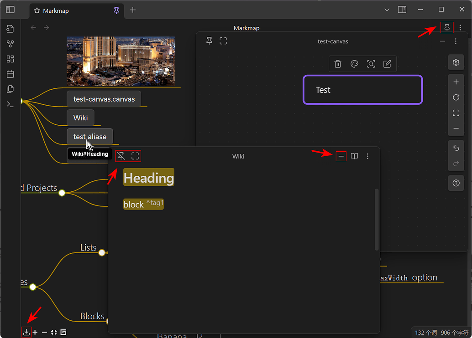This screenshot has height=338, width=472.
Task: Open the tab list dropdown chevron
Action: coord(387,10)
